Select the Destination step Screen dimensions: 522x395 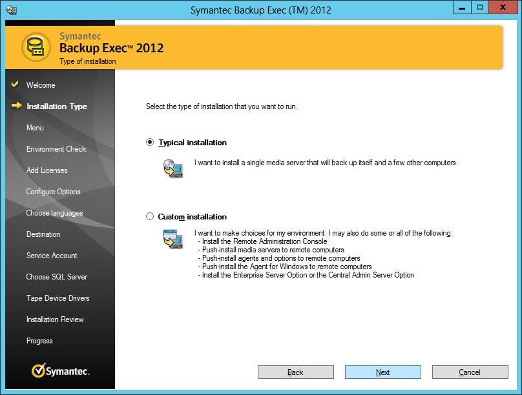(44, 234)
